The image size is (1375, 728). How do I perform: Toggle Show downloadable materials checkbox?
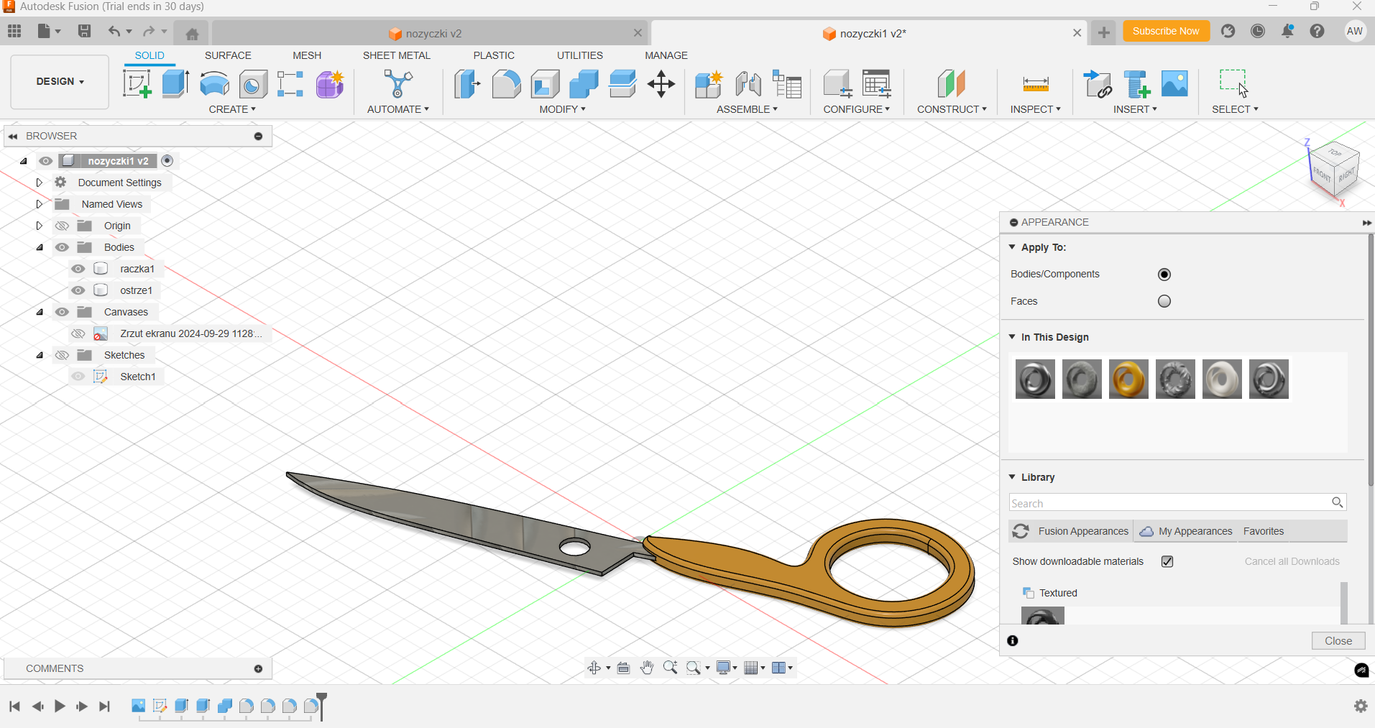(x=1167, y=561)
